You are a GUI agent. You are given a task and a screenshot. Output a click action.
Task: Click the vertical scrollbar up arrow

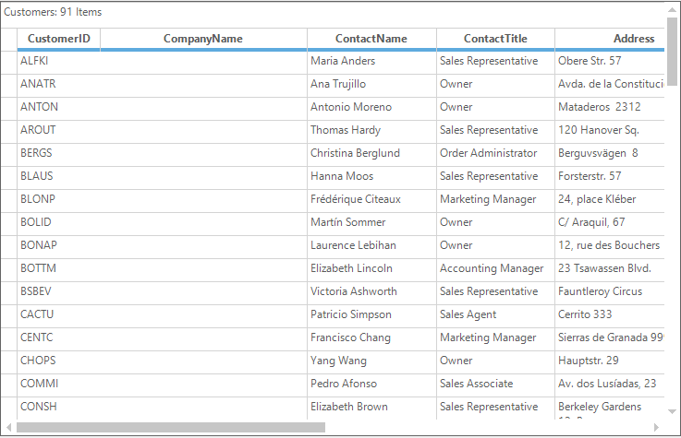point(672,10)
